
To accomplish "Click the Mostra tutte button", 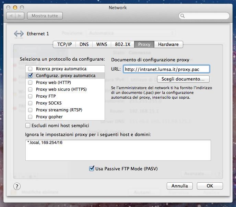I will pos(45,16).
